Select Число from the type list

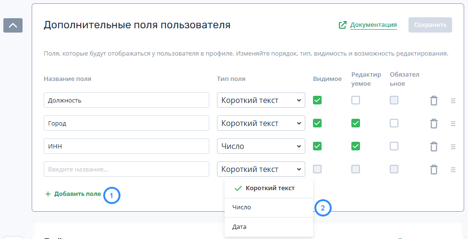coord(241,207)
